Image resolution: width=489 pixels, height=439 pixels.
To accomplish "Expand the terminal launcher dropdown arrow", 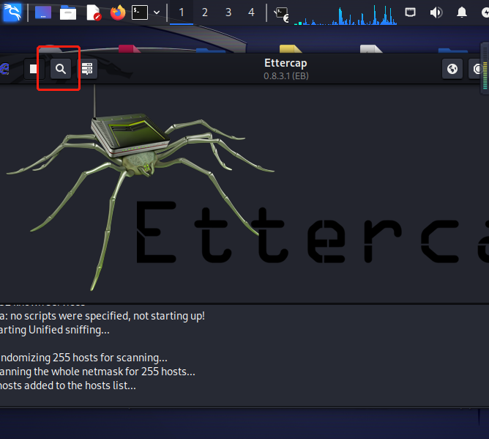I will pos(157,12).
